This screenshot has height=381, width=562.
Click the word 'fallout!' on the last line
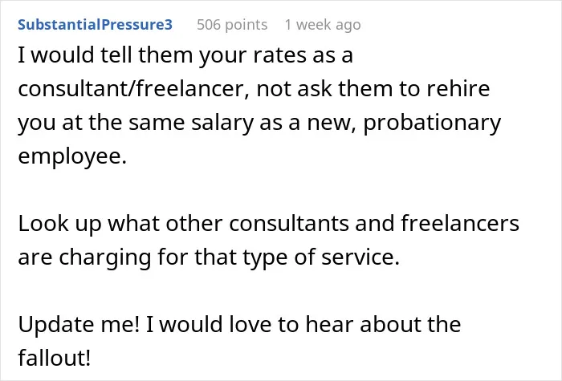pos(54,358)
